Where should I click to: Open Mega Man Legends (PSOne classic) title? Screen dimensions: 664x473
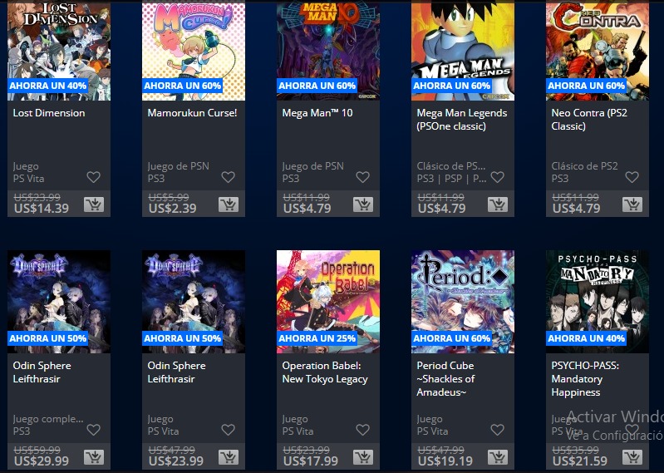[x=461, y=120]
